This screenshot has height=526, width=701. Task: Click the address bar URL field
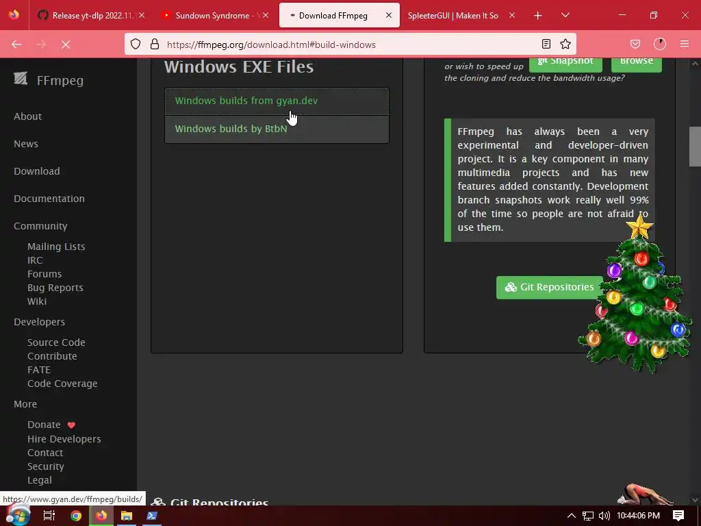[x=348, y=45]
